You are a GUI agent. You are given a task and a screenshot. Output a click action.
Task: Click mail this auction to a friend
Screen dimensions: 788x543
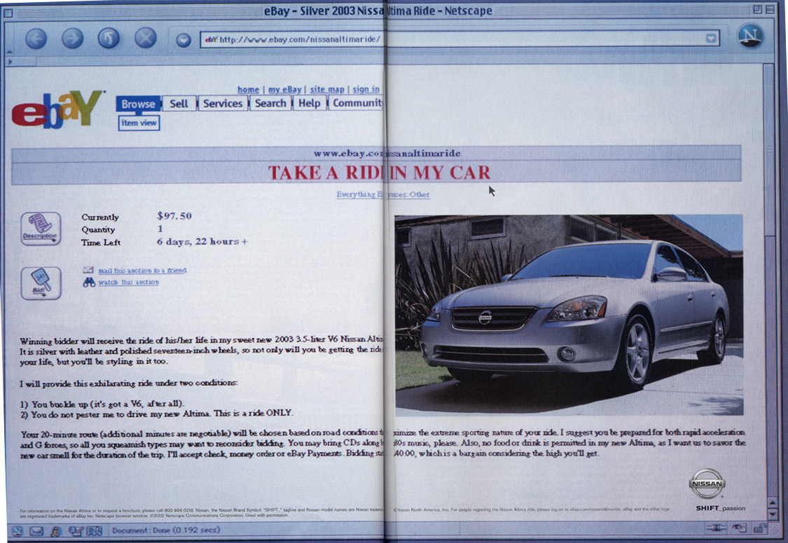[142, 271]
